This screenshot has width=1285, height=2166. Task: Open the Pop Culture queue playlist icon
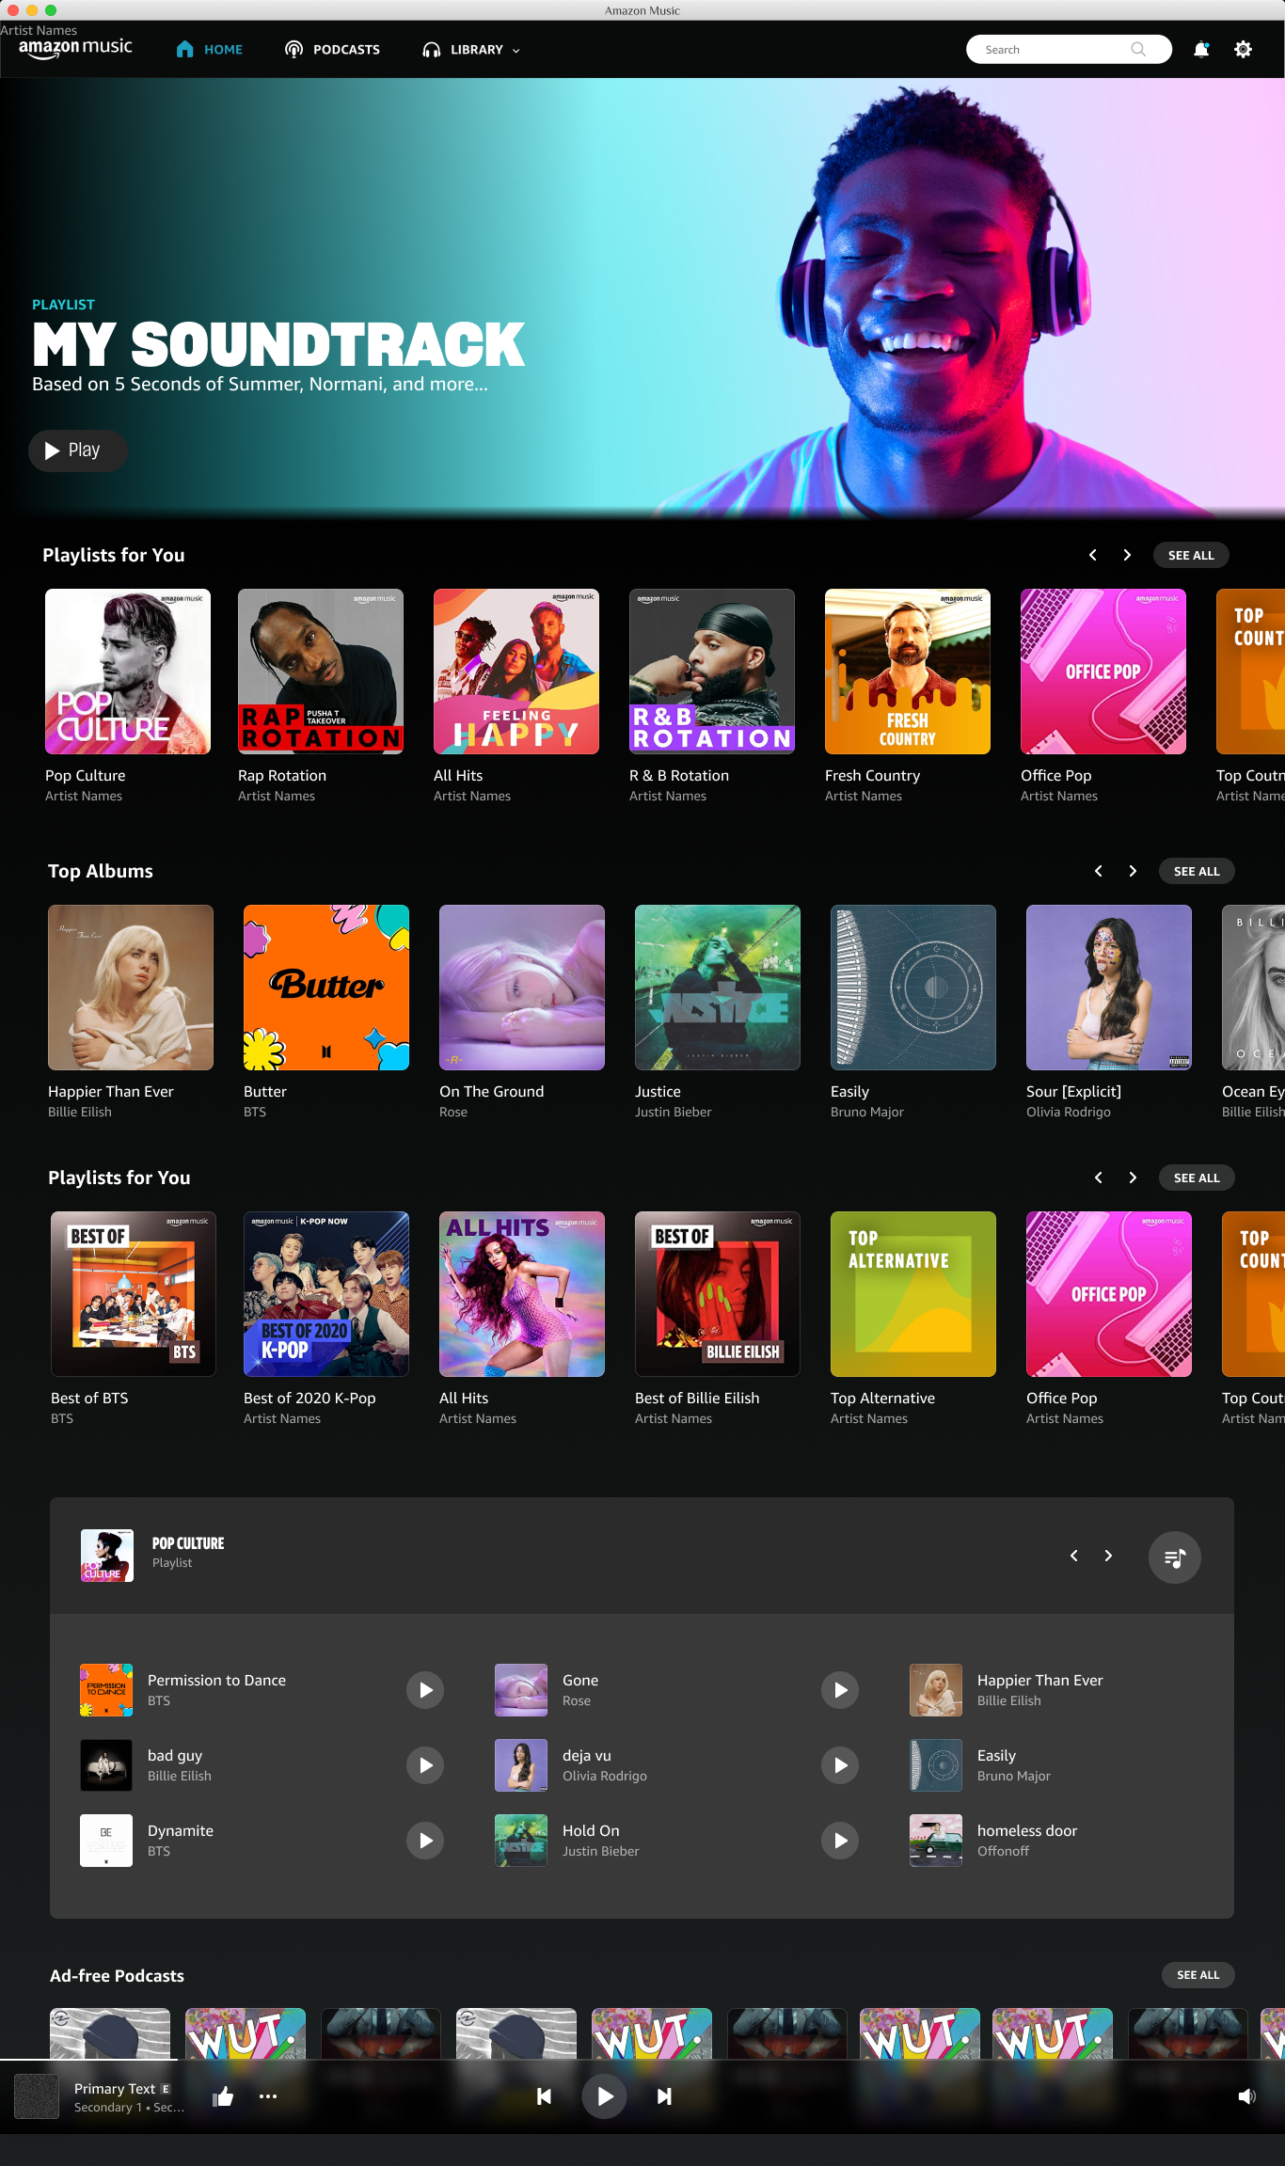[x=1174, y=1557]
